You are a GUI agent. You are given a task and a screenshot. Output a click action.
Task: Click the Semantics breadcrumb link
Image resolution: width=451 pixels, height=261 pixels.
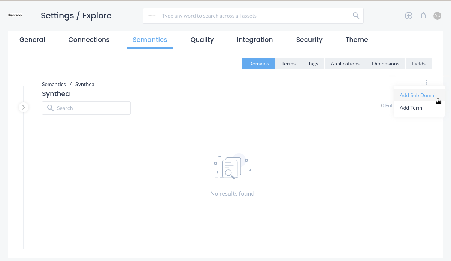(x=54, y=84)
